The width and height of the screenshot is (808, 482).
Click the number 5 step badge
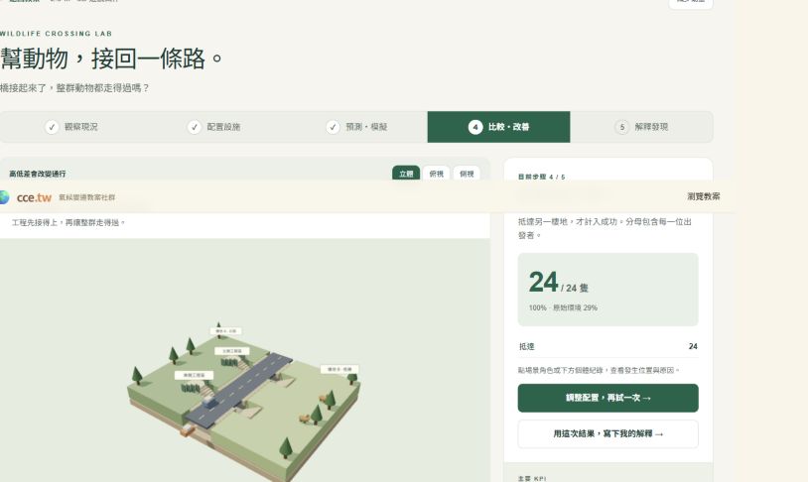[x=622, y=127]
